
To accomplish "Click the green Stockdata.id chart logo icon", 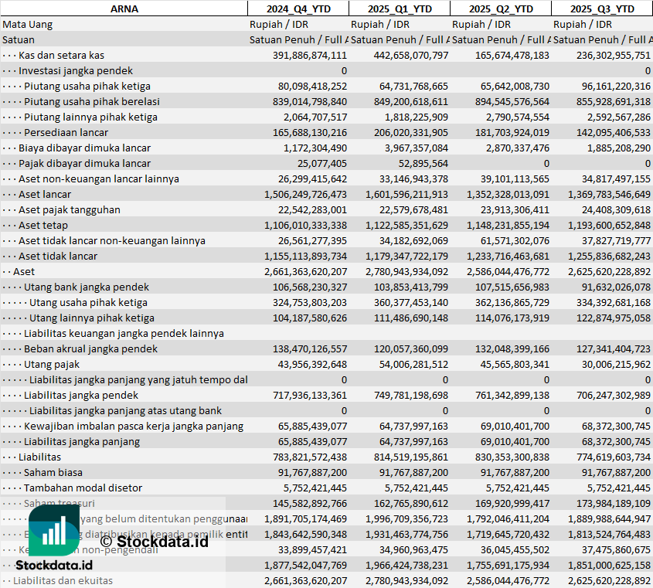I will click(x=52, y=532).
